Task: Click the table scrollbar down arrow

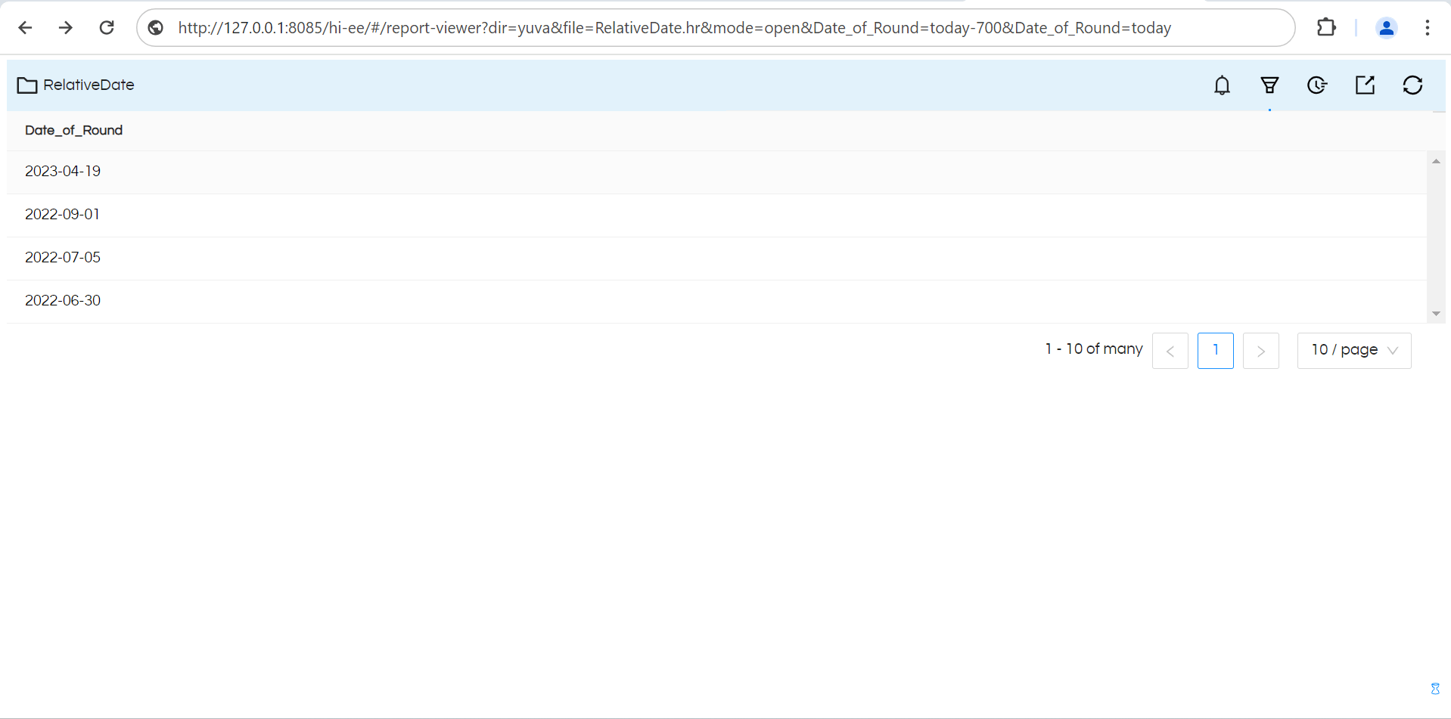Action: point(1436,314)
